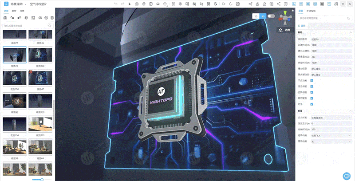Click the chain link icon in snapshot toolbar
Viewport: 355px width, 181px height.
40,18
